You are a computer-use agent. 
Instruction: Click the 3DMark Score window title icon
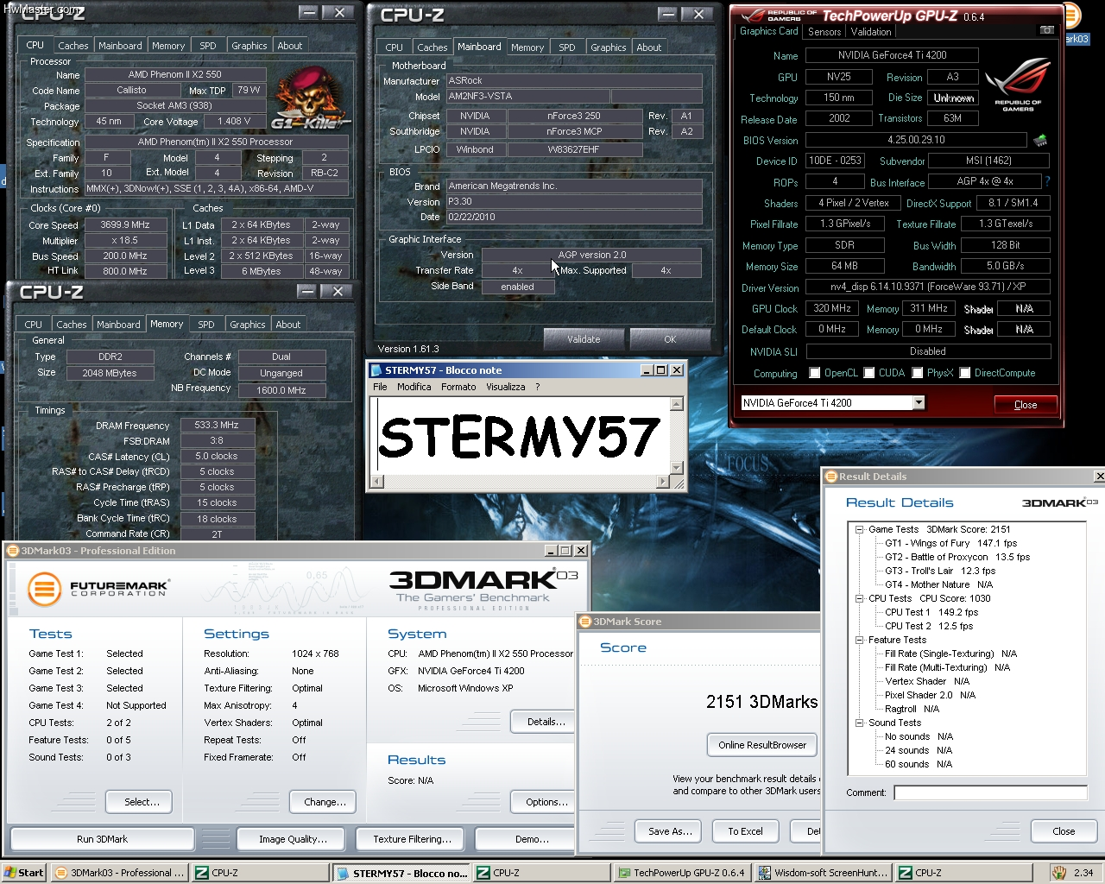tap(585, 622)
